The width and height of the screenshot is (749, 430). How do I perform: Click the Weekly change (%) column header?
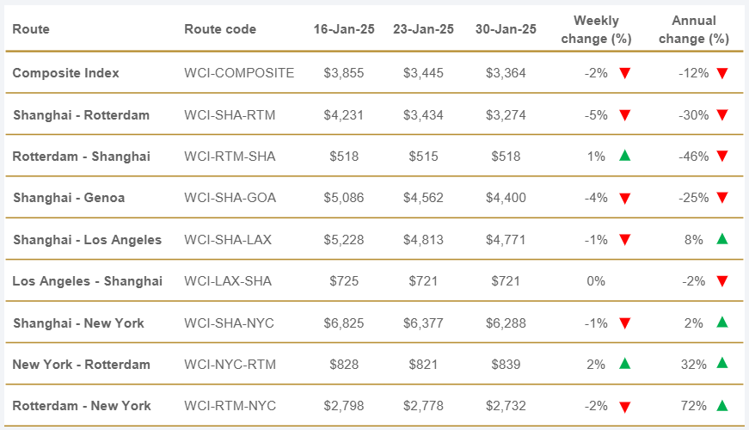click(596, 29)
